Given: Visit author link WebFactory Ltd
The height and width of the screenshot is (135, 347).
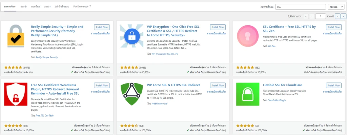Looking at the screenshot, I should point(159,104).
